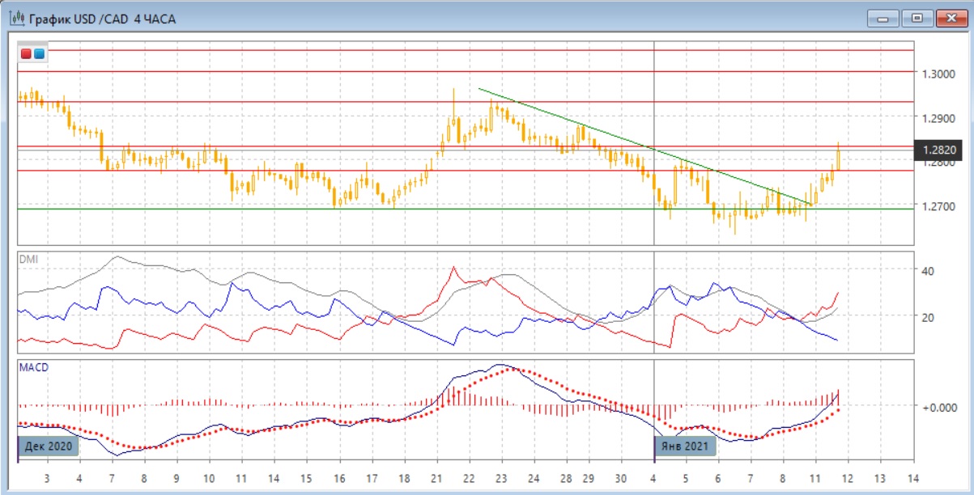This screenshot has width=974, height=495.
Task: Click the DMI scale value 40
Action: coord(929,270)
